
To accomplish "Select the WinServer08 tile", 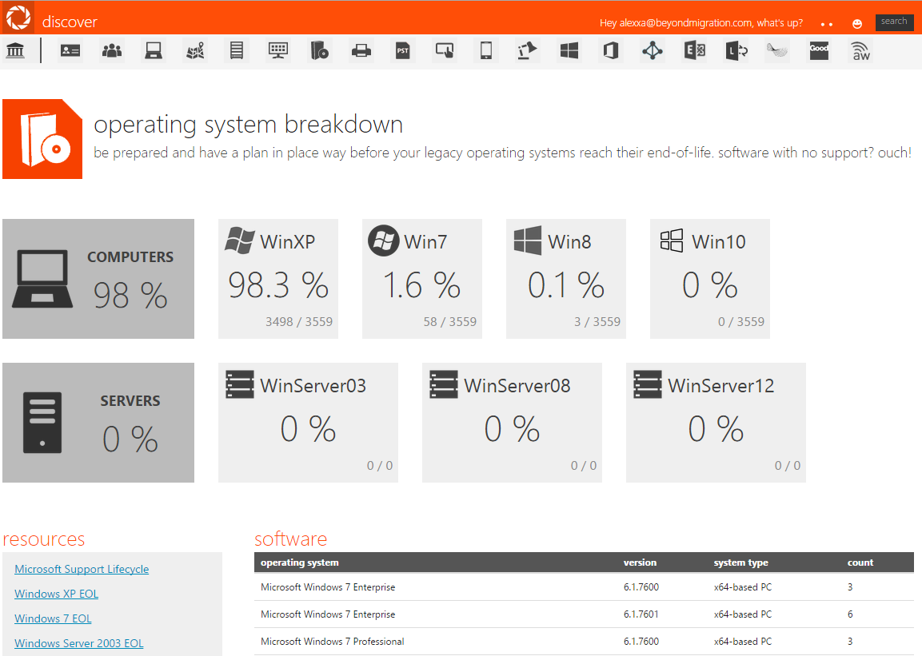I will click(x=512, y=423).
